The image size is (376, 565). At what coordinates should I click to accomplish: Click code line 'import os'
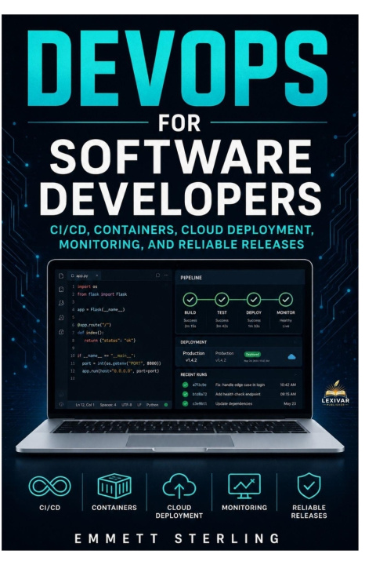coord(88,287)
